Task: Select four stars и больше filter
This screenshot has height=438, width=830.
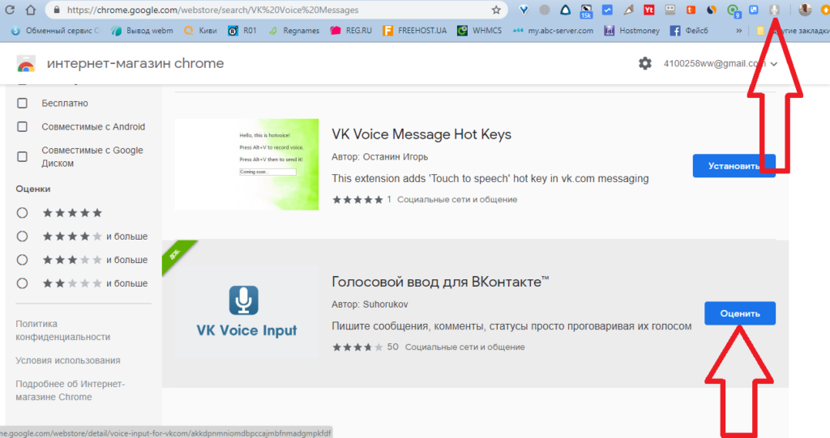Action: tap(22, 236)
